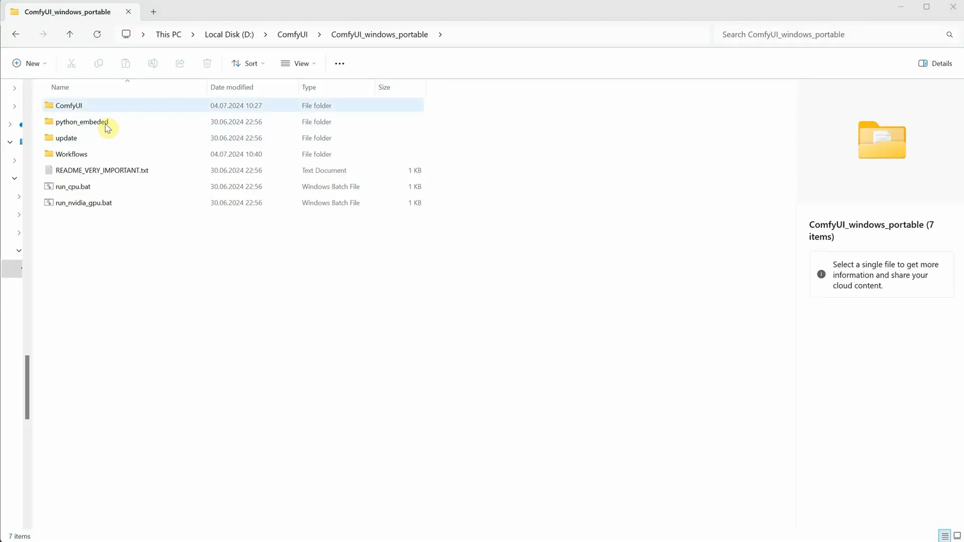964x542 pixels.
Task: Click Text Document type of README file
Action: click(324, 170)
